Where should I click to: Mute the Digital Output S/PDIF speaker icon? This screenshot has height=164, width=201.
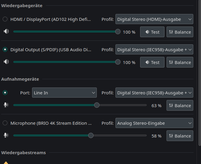click(6, 62)
